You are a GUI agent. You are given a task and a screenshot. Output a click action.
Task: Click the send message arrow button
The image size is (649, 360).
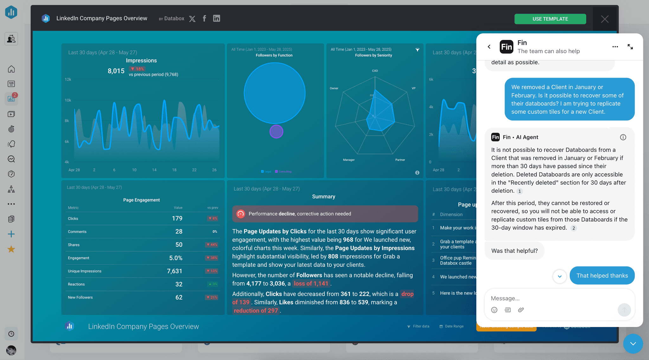click(x=624, y=310)
